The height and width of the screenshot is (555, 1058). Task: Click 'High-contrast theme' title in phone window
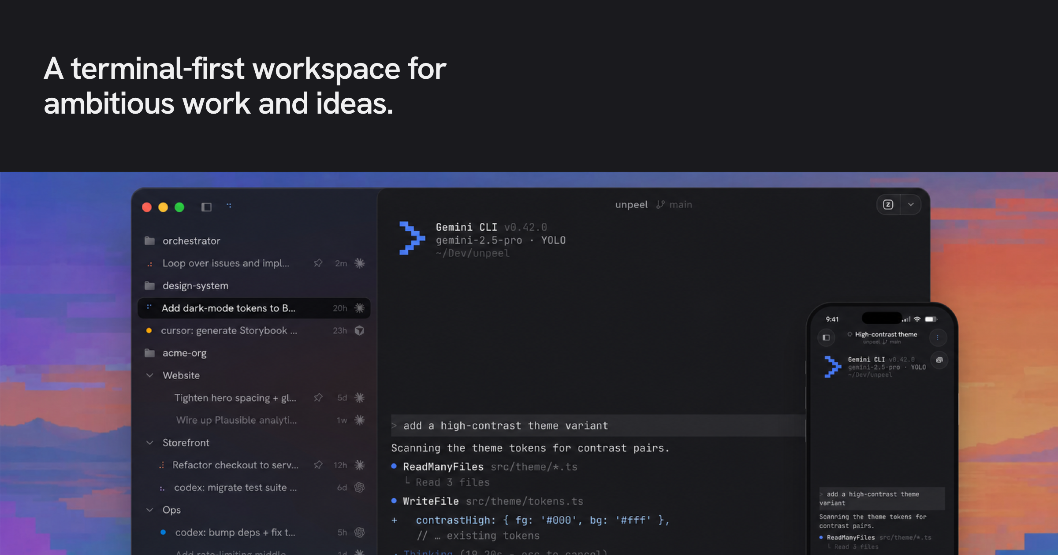(x=886, y=334)
